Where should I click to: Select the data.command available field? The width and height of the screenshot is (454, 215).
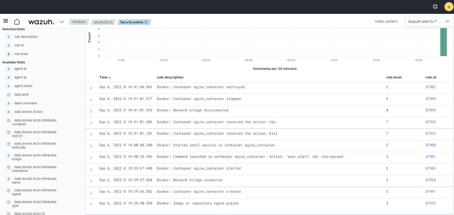[26, 103]
